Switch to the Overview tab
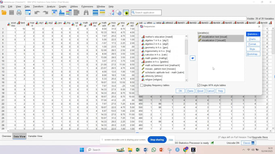 [x=6, y=136]
